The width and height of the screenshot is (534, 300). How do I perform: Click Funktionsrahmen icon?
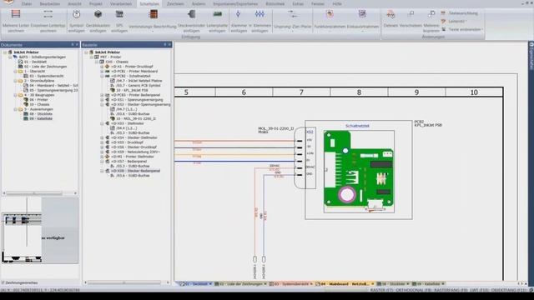coord(330,14)
